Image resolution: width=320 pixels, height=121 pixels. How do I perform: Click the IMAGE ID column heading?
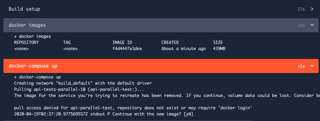click(122, 42)
